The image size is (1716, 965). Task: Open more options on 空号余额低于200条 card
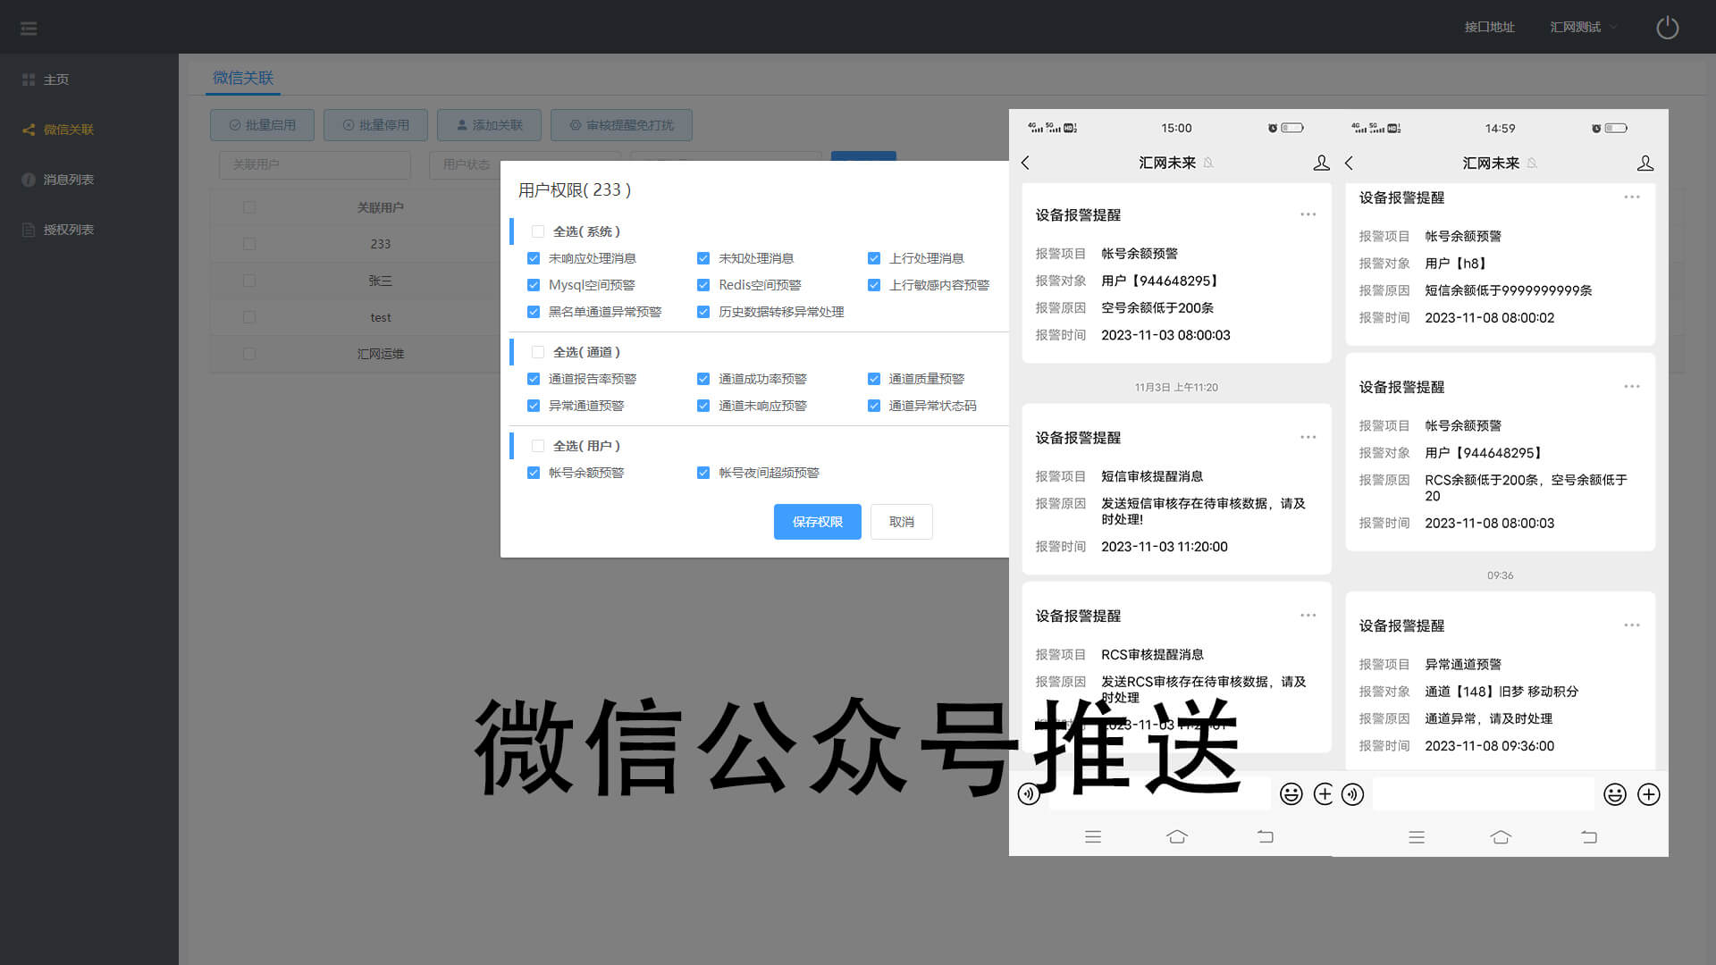coord(1308,214)
